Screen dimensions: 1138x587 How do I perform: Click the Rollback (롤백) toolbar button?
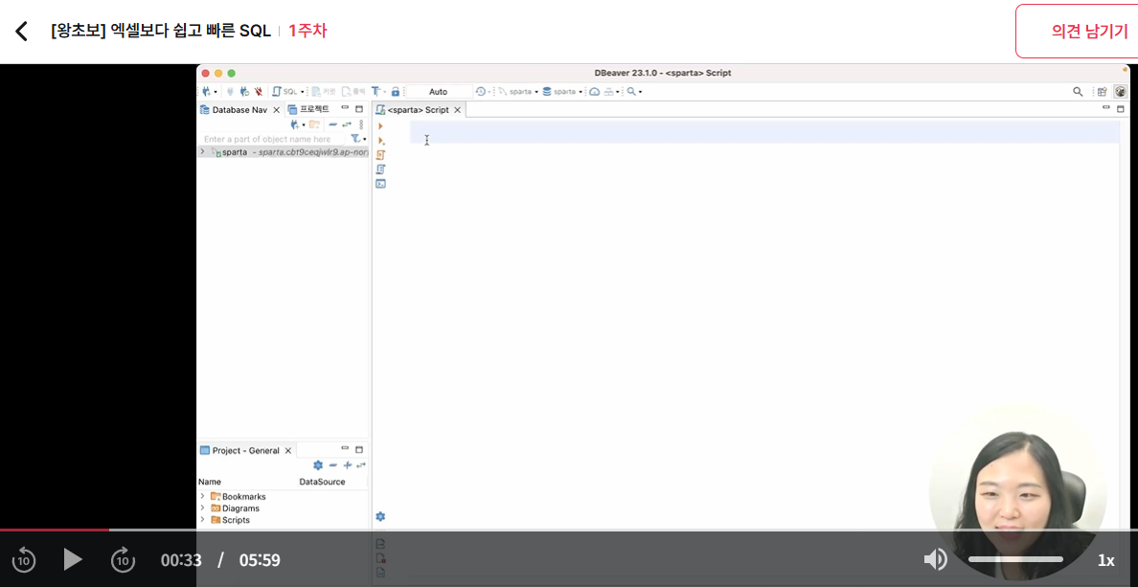coord(354,92)
